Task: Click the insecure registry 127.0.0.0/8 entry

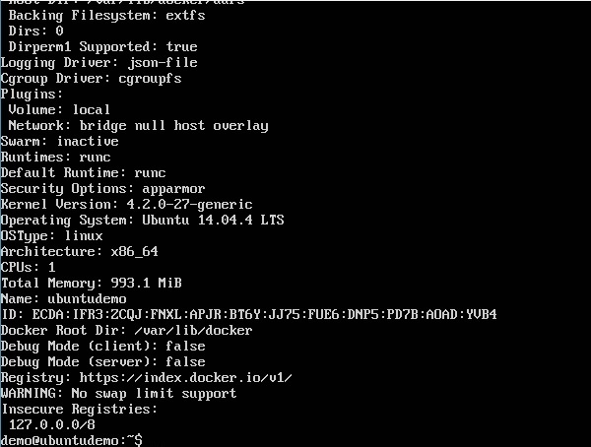Action: [47, 424]
